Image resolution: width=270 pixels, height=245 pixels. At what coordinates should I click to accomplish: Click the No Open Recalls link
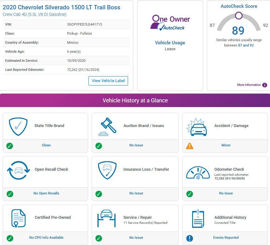(x=46, y=193)
